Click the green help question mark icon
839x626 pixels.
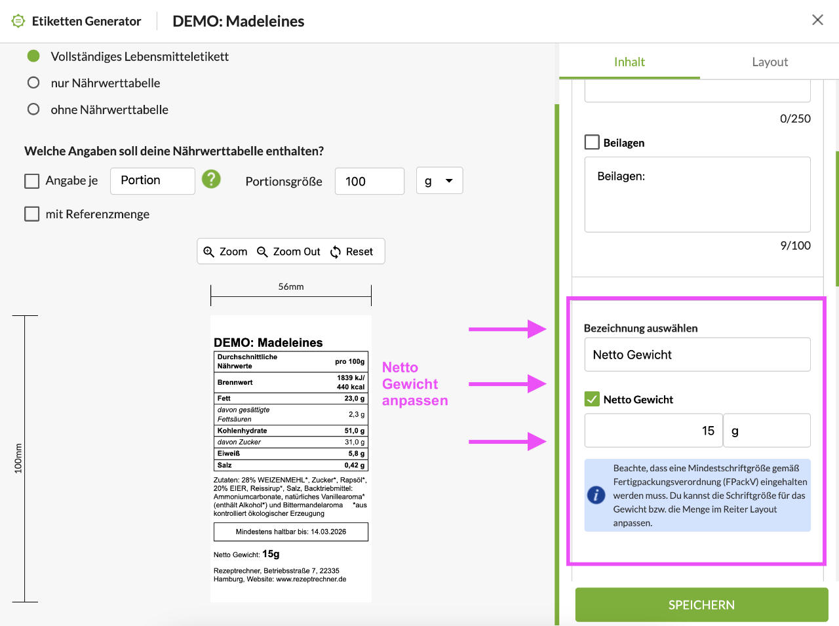tap(211, 179)
